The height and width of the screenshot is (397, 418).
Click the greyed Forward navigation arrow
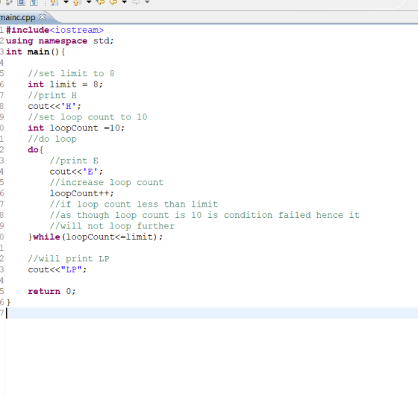(x=136, y=2)
